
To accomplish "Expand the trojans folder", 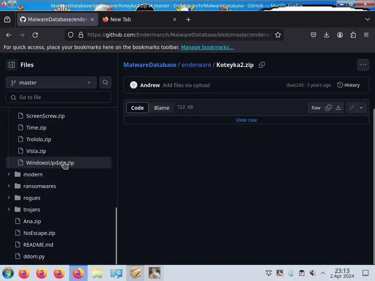I will [x=9, y=209].
